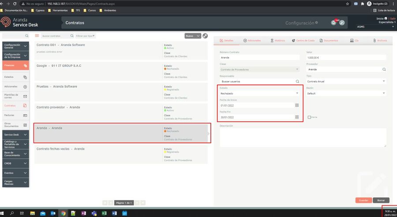
Task: Switch to the Histórico tab
Action: [278, 40]
